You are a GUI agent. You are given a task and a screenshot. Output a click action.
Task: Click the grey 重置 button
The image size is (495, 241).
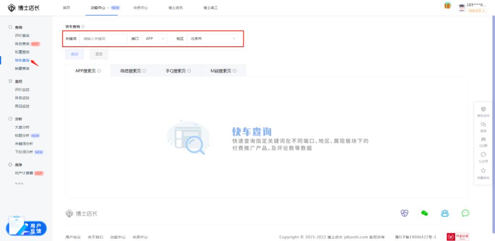click(99, 54)
